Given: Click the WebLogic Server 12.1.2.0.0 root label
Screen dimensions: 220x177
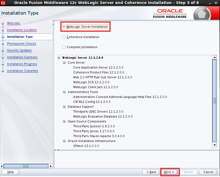Looking at the screenshot, I should point(83,58).
